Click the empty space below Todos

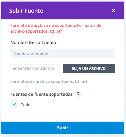[63, 115]
